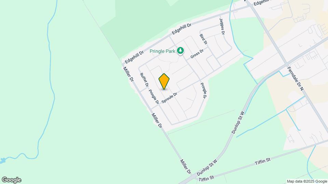Open the Google logo link
The image size is (328, 184).
[x=12, y=180]
